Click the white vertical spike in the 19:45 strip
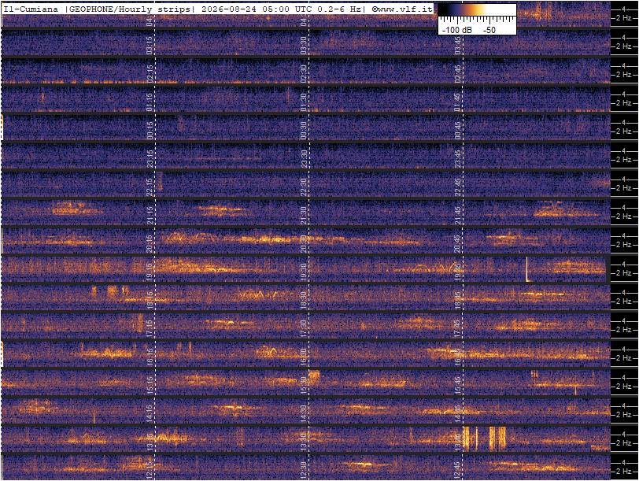Viewport: 639px width, 481px height. click(527, 269)
